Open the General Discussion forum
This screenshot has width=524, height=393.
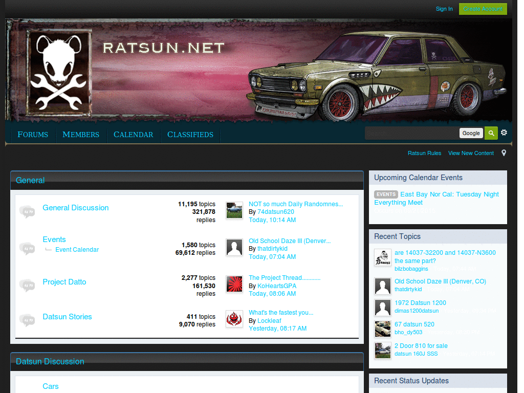(x=76, y=208)
